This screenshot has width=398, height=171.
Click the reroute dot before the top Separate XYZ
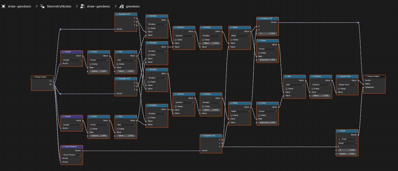(60, 29)
